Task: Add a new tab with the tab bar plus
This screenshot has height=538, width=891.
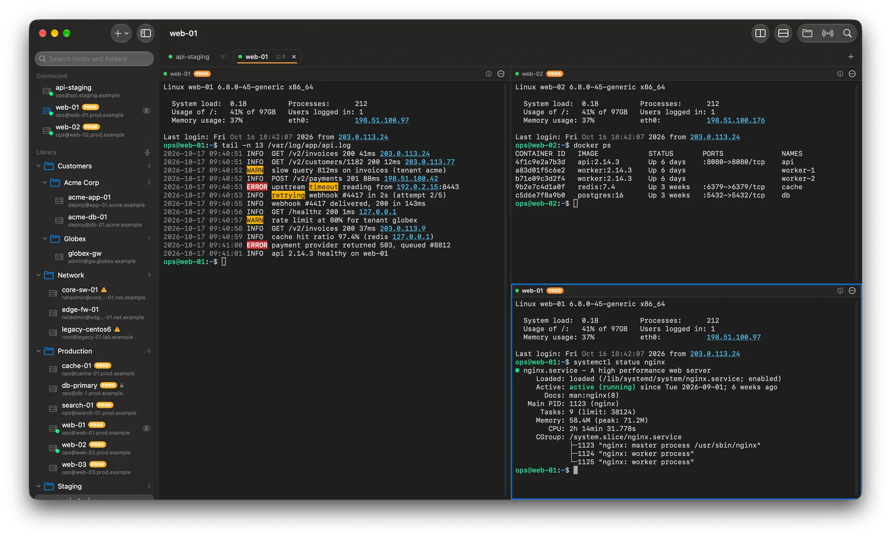Action: (x=850, y=57)
